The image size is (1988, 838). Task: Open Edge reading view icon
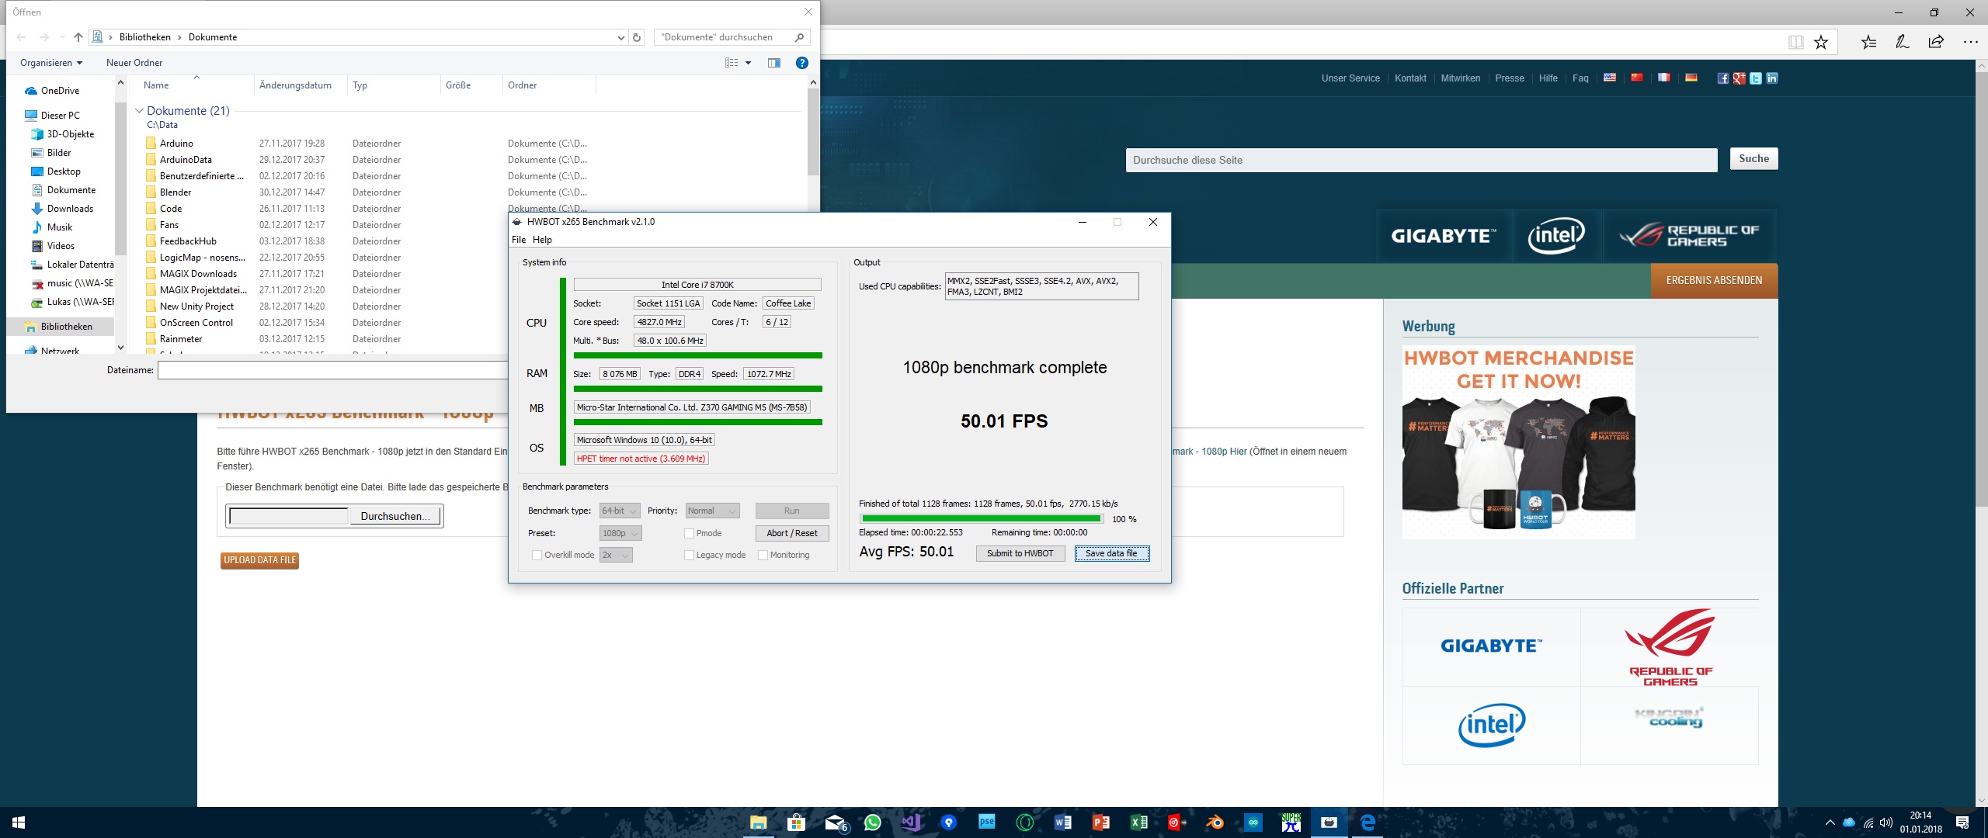[1795, 42]
